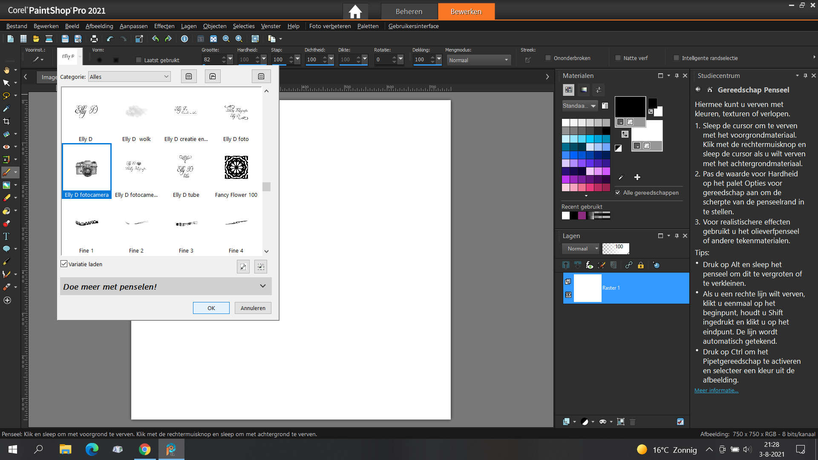The width and height of the screenshot is (818, 460).
Task: Enable Intelligente randselectie checkbox
Action: [x=676, y=58]
